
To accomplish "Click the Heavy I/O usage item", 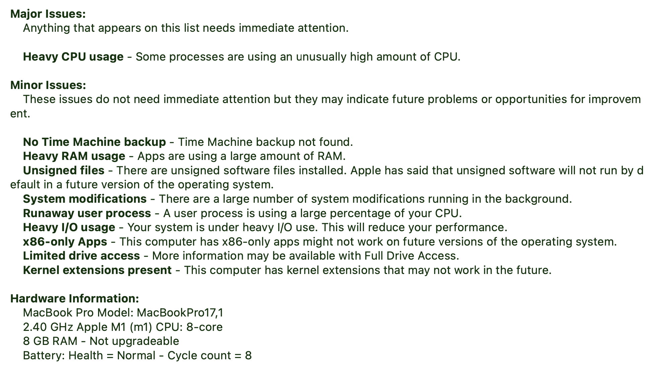I will tap(69, 227).
